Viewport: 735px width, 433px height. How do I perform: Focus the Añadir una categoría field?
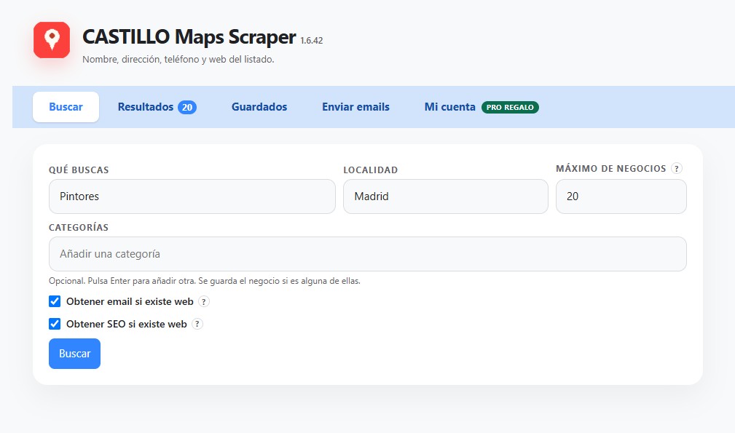(x=367, y=254)
